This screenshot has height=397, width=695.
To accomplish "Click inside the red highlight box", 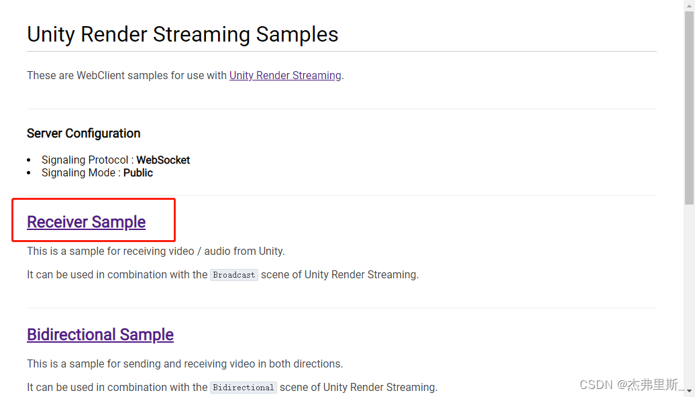I will pyautogui.click(x=93, y=220).
